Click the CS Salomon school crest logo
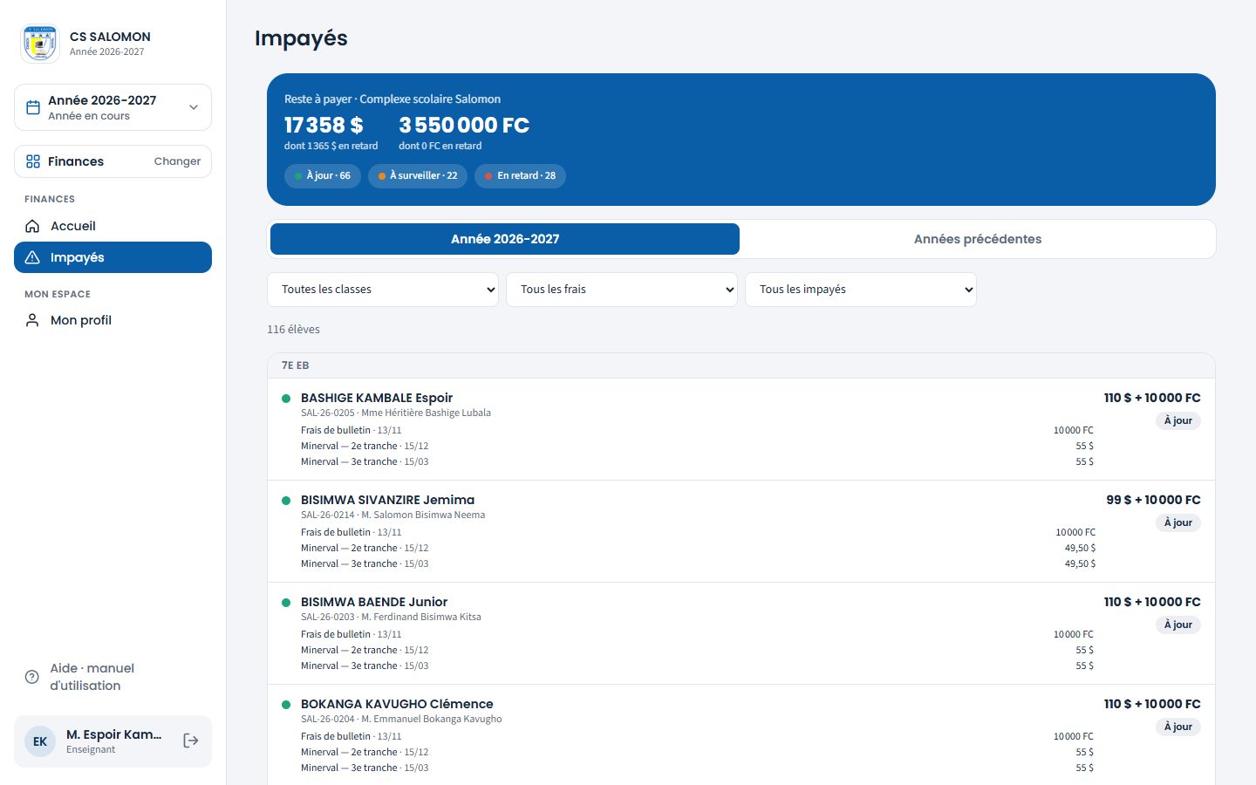The image size is (1256, 785). click(40, 44)
